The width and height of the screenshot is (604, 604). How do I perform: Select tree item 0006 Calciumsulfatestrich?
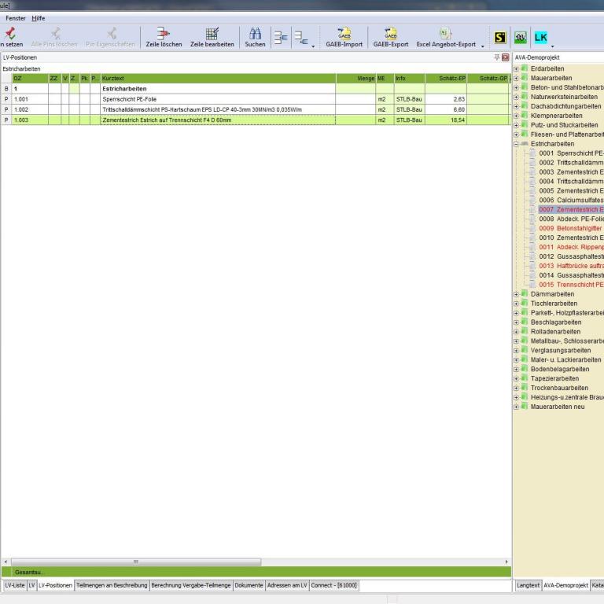point(571,201)
